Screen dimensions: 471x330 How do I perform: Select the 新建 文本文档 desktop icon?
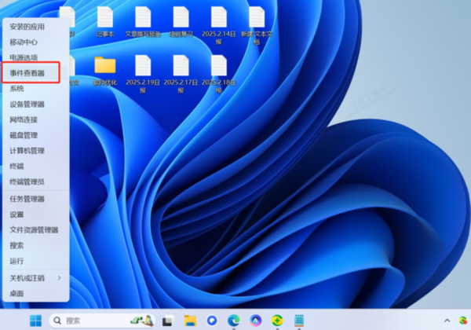coord(257,26)
